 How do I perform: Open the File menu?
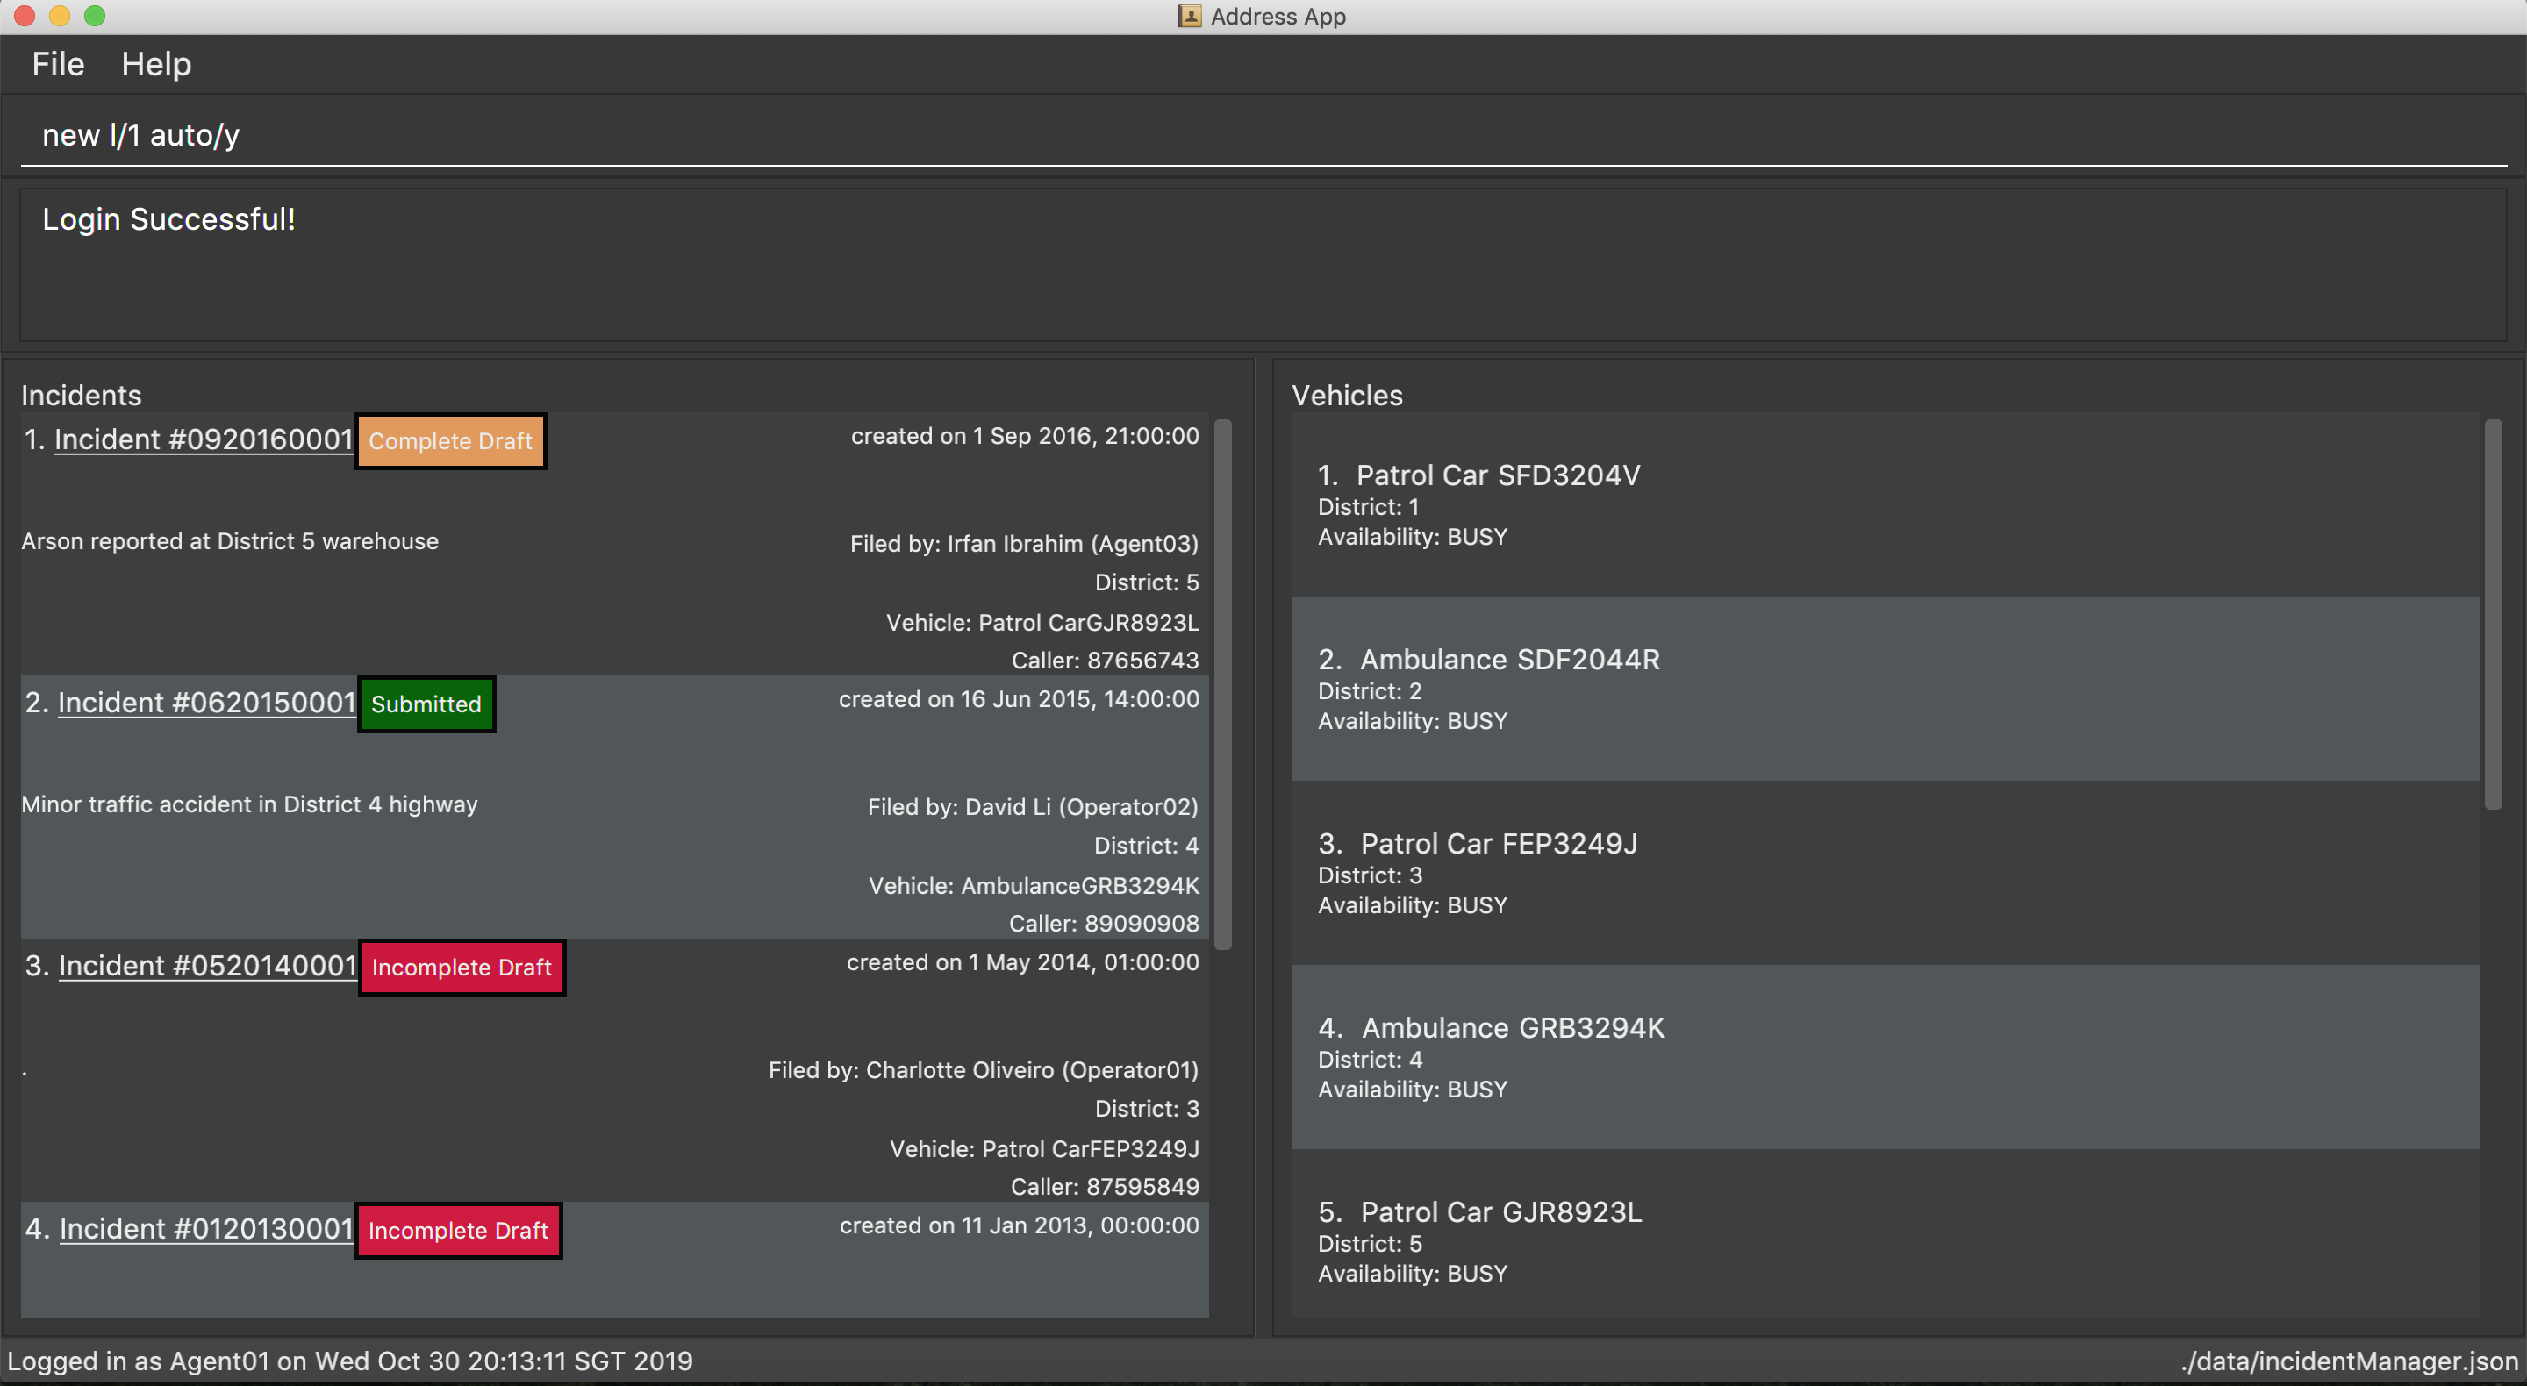coord(58,65)
